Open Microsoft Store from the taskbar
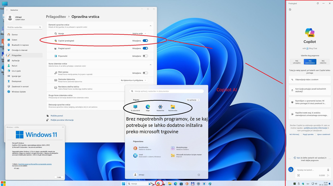This screenshot has height=186, width=333. (x=181, y=184)
